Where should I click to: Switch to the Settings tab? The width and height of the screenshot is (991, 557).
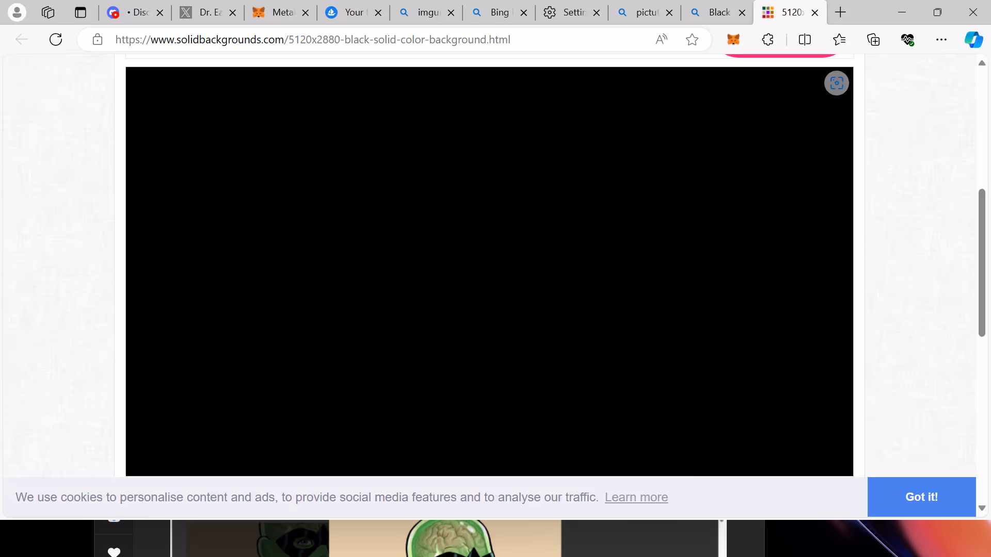click(571, 12)
